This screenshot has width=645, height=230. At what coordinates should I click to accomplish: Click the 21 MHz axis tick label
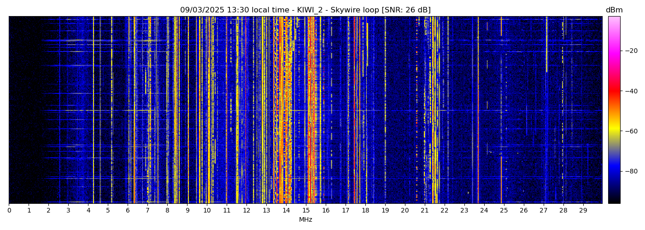pos(424,210)
